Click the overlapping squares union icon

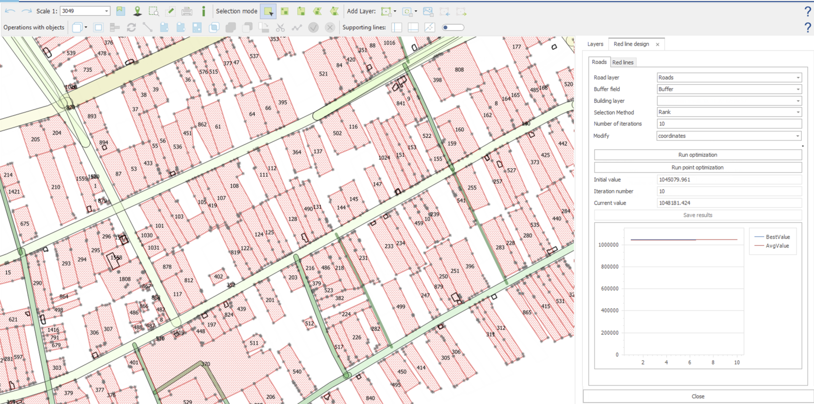click(x=214, y=27)
